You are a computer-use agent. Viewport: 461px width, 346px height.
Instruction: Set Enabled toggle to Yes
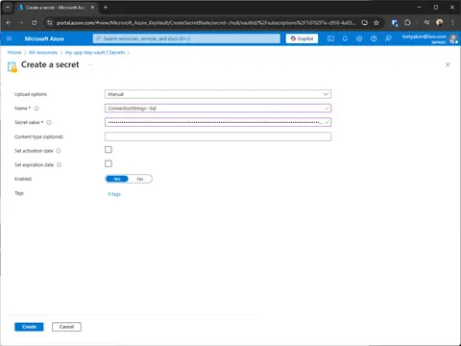coord(117,179)
